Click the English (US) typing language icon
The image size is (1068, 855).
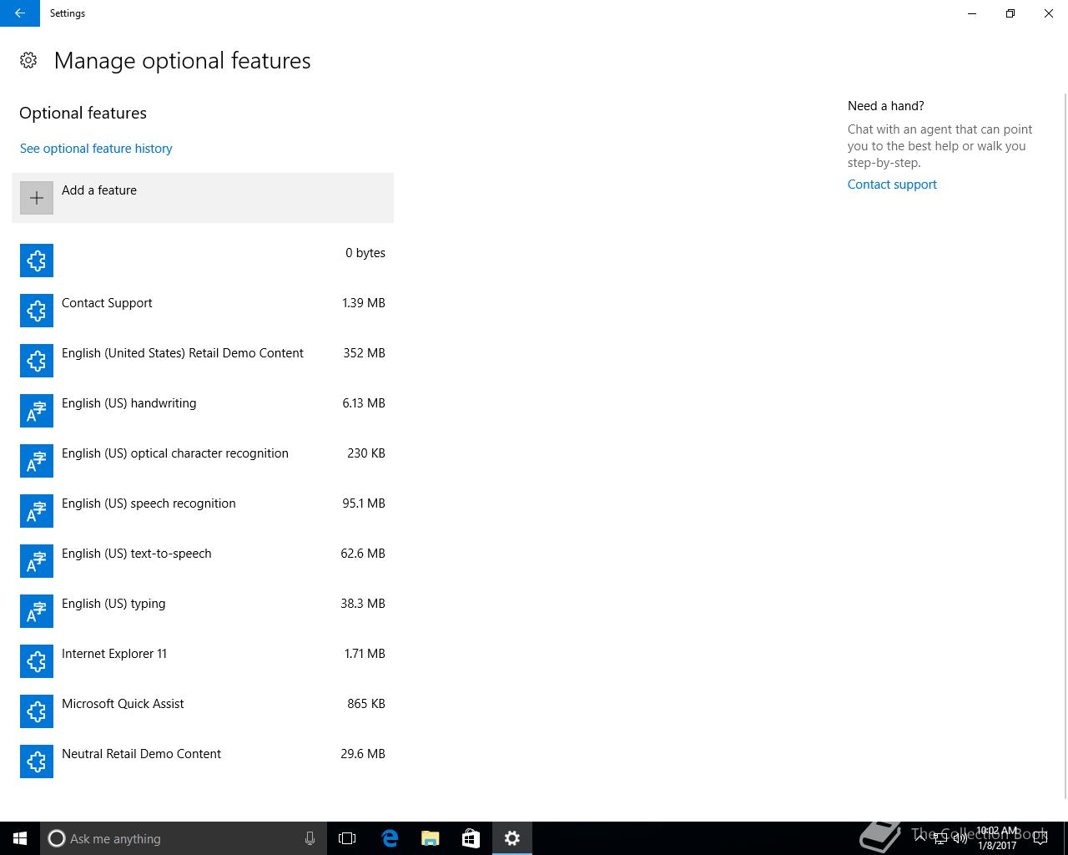(x=37, y=611)
